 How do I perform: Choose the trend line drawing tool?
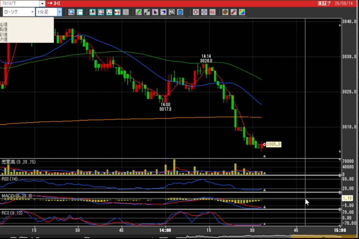[x=147, y=12]
